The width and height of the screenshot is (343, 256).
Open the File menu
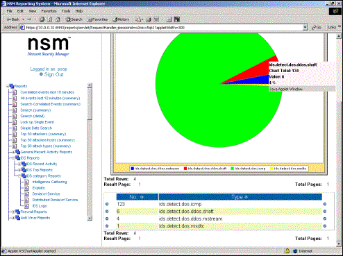9,11
